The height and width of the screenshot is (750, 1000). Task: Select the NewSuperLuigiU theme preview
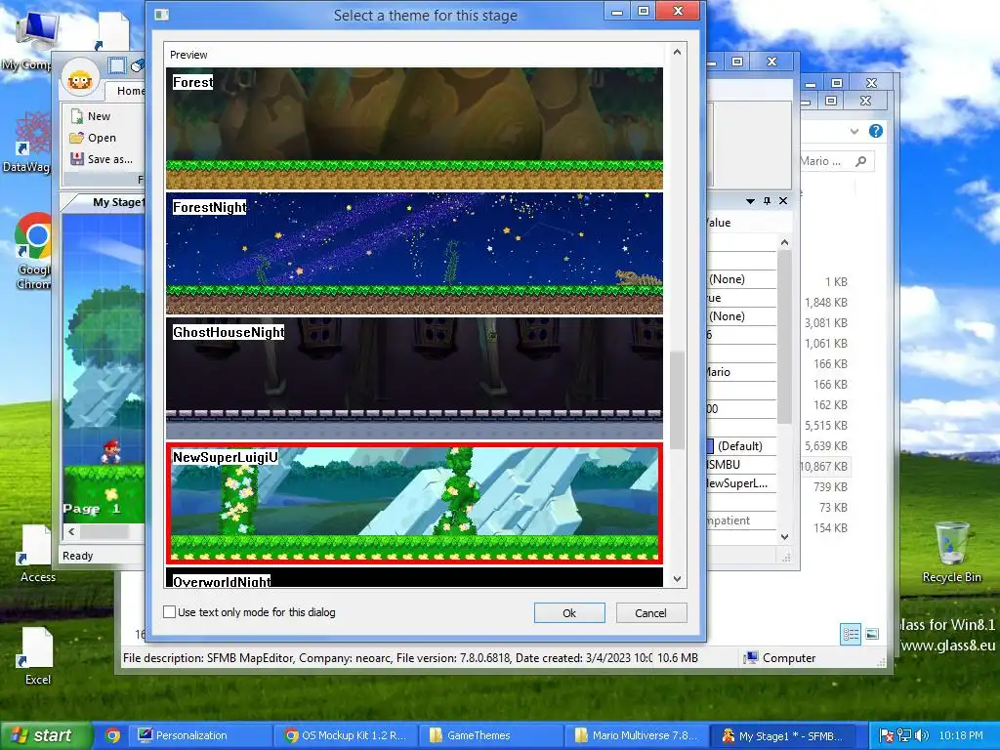414,503
